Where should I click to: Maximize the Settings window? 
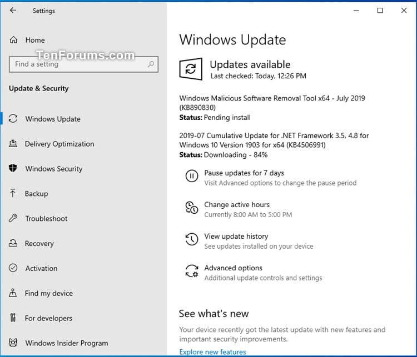coord(380,11)
